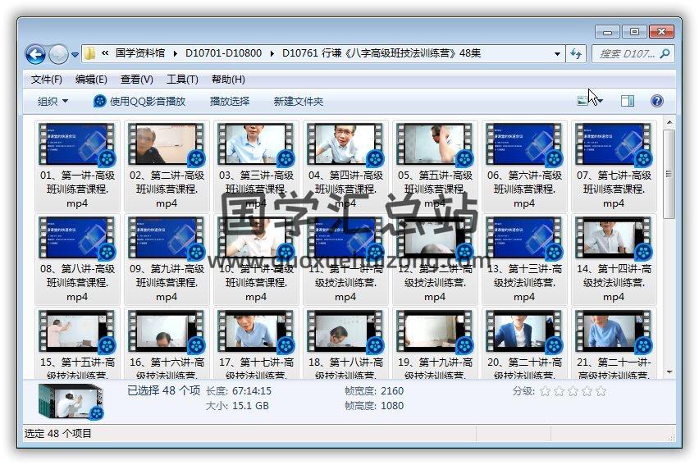Select video thumbnail 09、第九讲
Image resolution: width=699 pixels, height=465 pixels.
[167, 238]
